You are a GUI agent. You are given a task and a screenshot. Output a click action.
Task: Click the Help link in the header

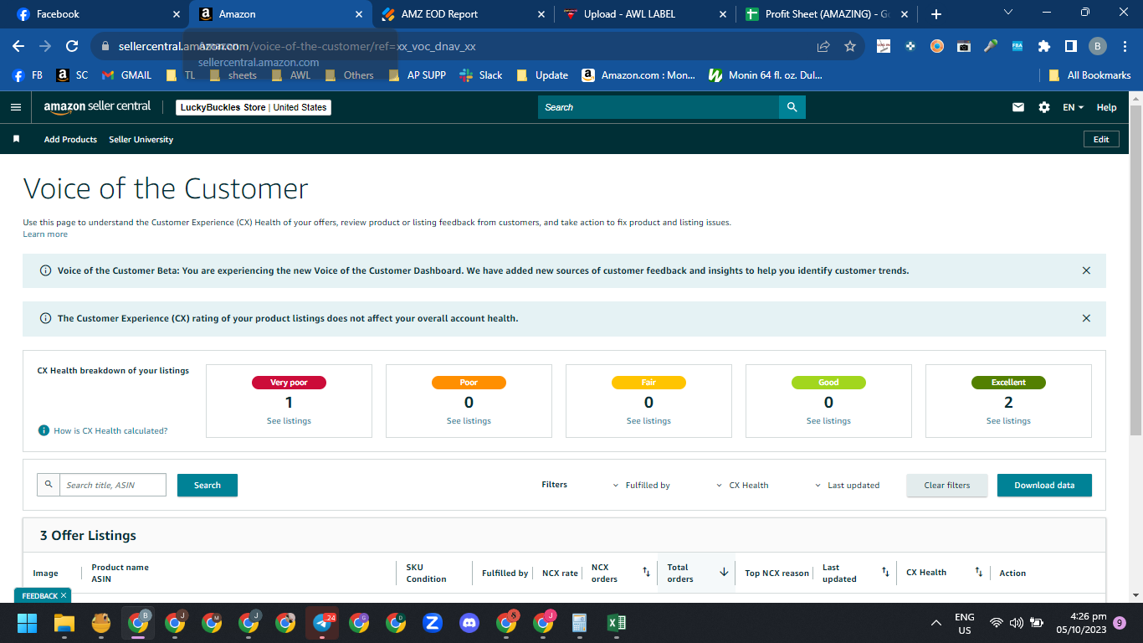1106,107
